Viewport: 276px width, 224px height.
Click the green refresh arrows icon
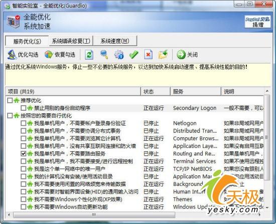[89, 55]
